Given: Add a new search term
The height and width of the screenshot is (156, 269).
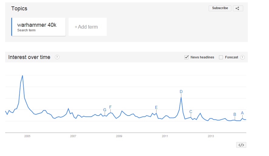Looking at the screenshot, I should (88, 27).
